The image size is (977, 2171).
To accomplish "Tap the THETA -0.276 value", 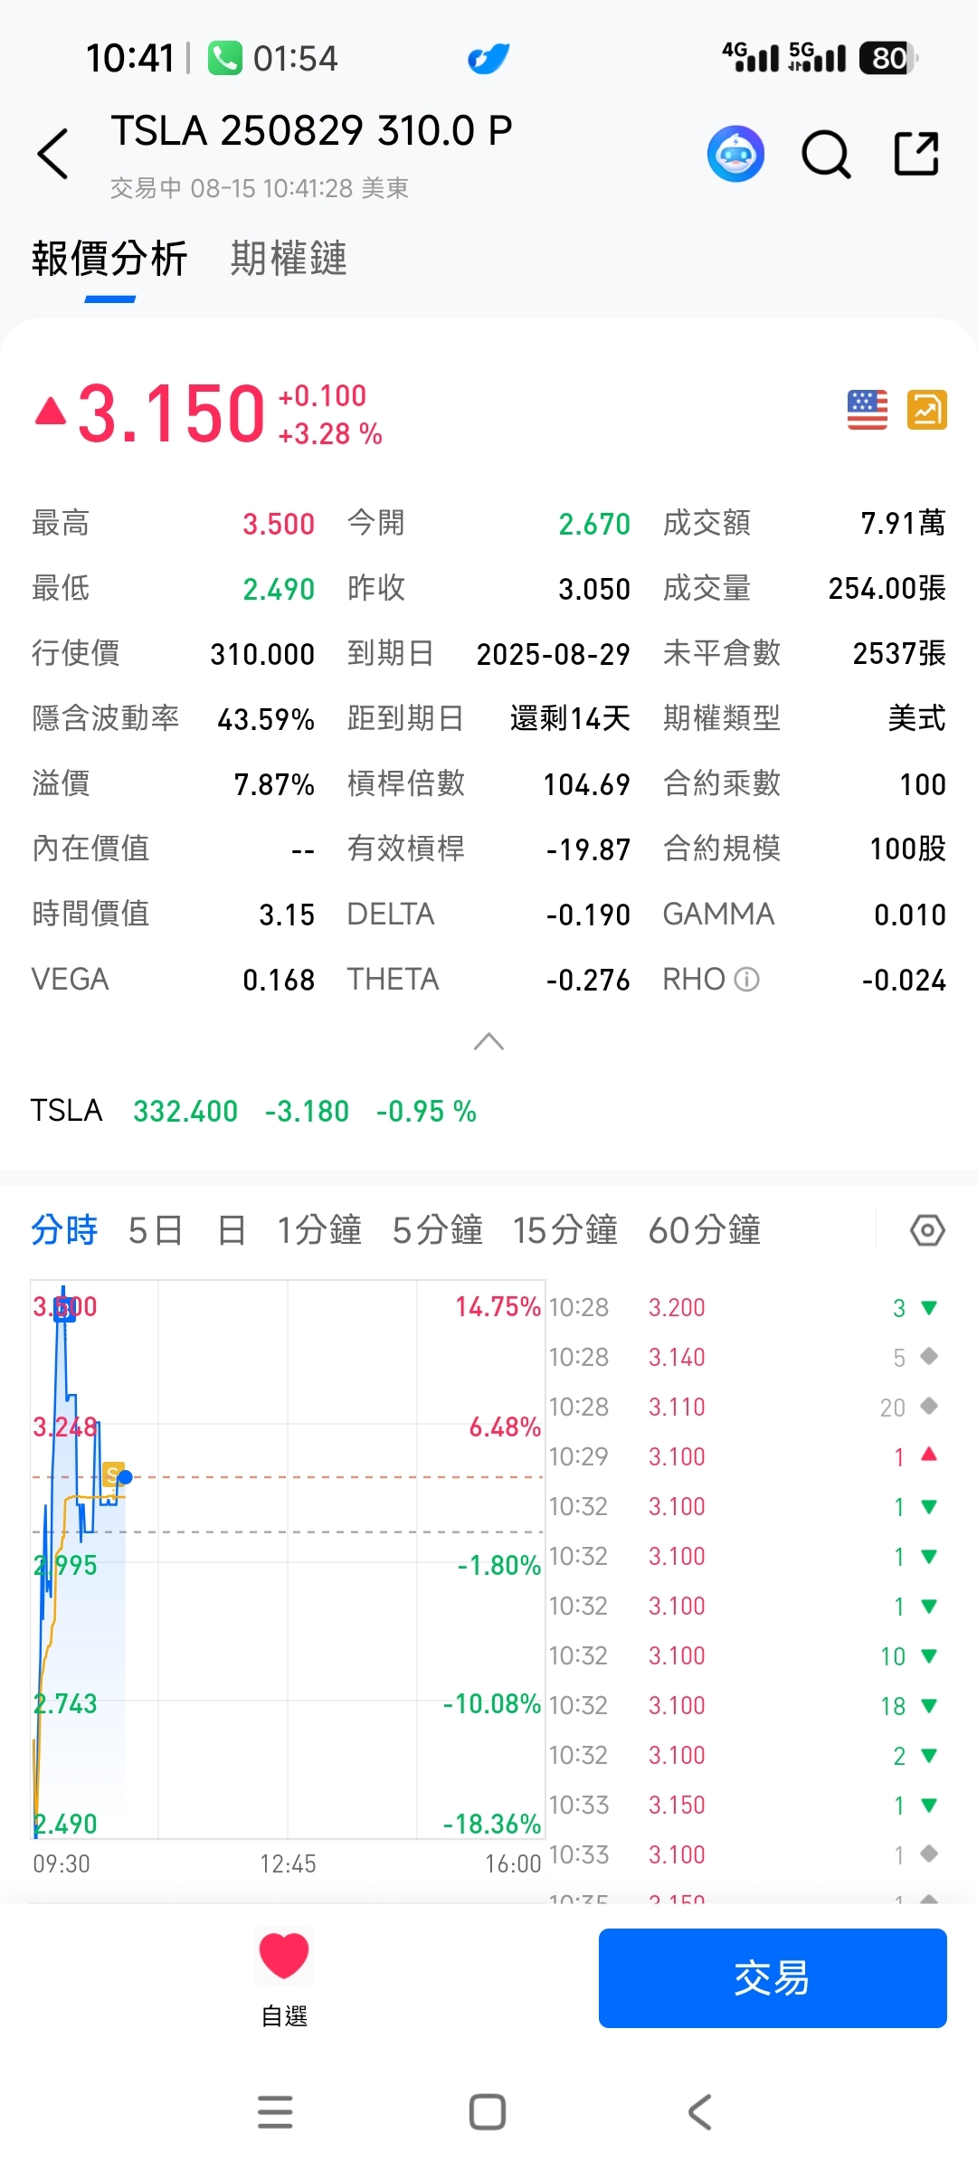I will (588, 980).
